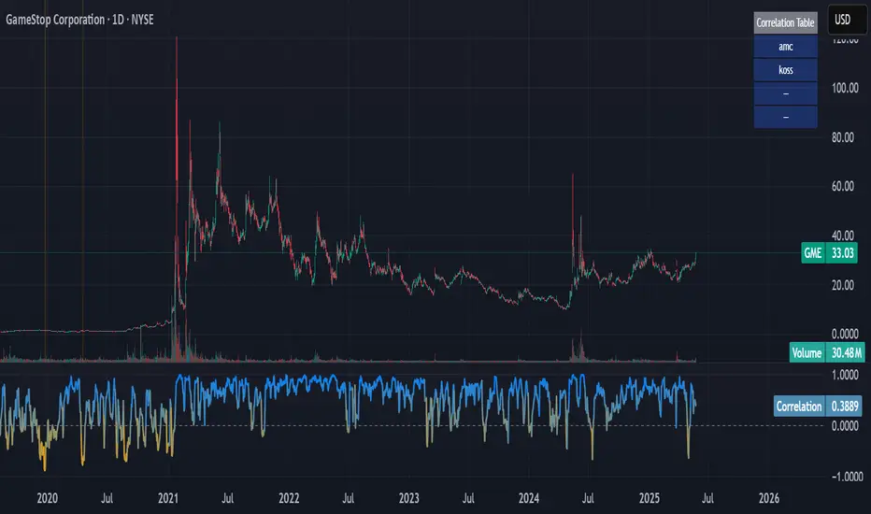Select the Correlation Table header cell

pyautogui.click(x=785, y=22)
